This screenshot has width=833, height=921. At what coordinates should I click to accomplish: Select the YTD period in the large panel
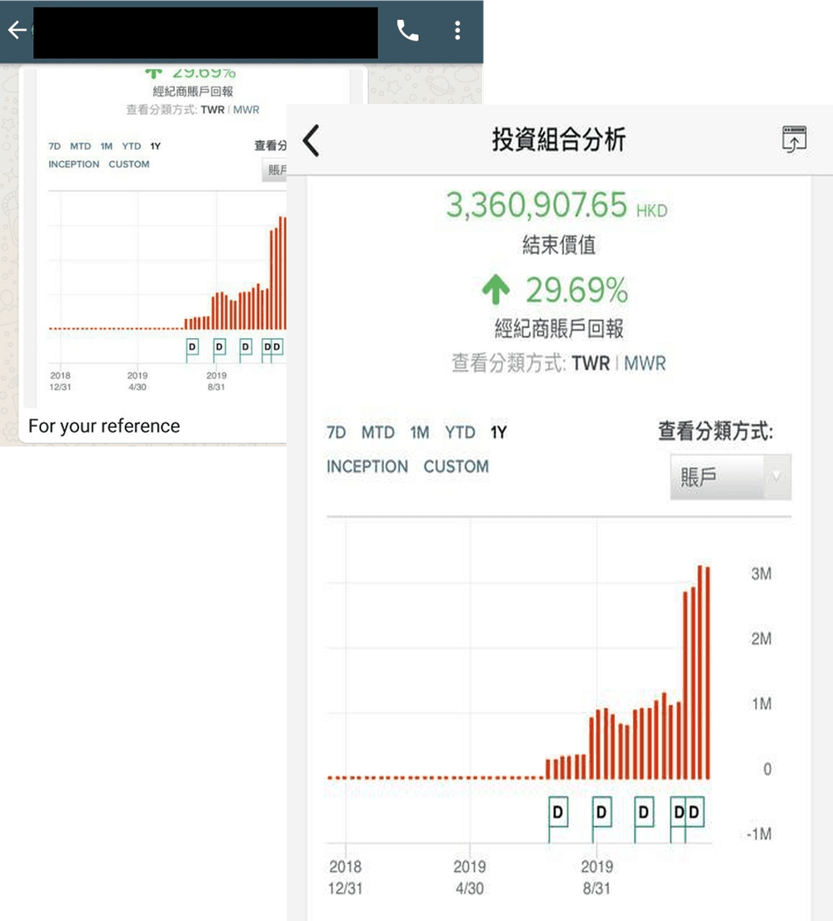(459, 433)
